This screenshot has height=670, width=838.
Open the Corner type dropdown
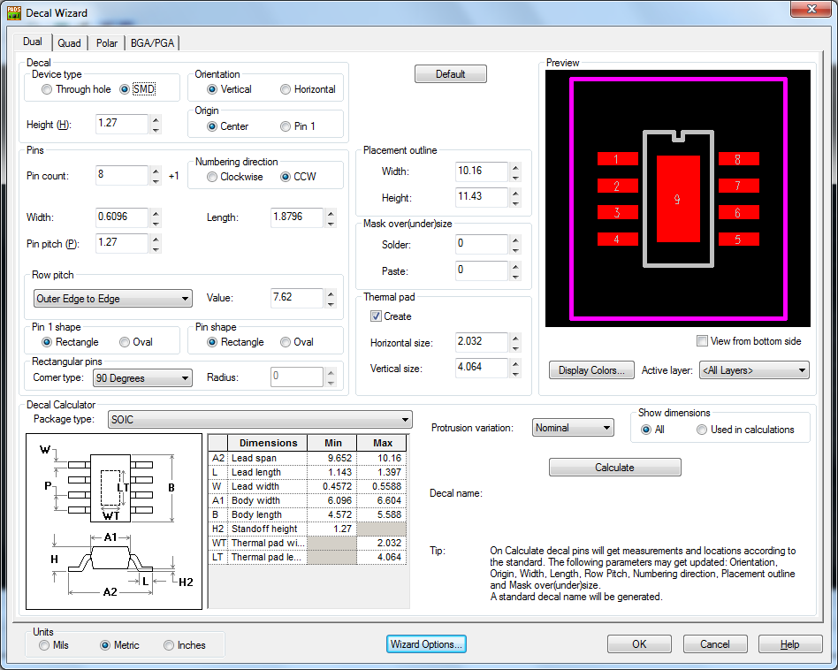click(142, 378)
